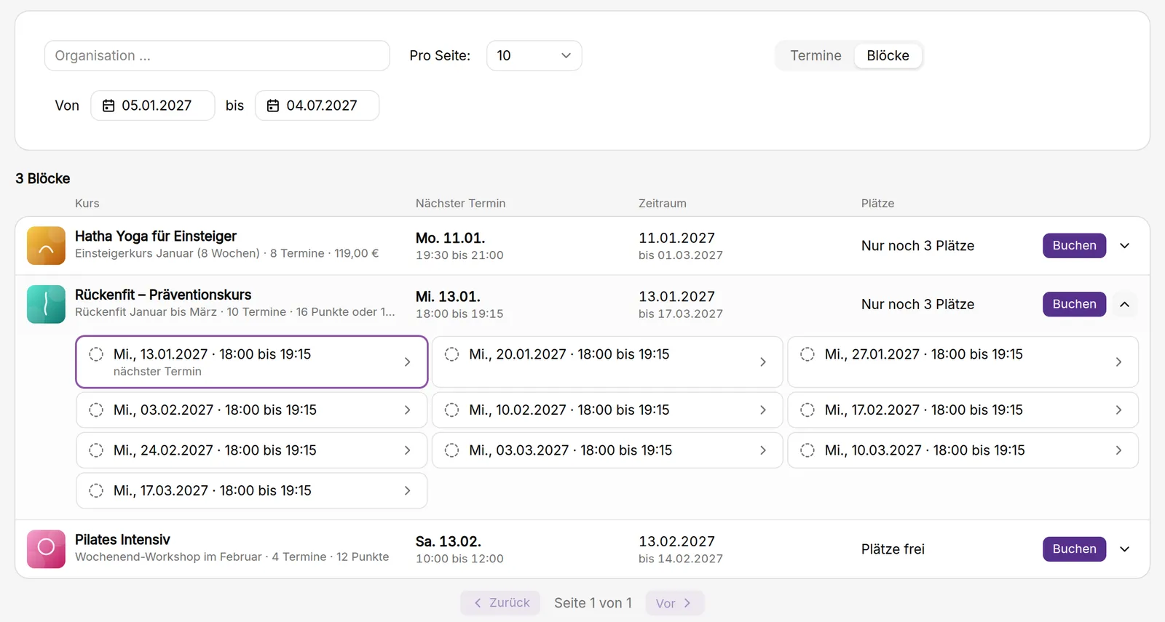Click status circle for Mi., 03.03.2027 session
The image size is (1165, 622).
coord(452,450)
